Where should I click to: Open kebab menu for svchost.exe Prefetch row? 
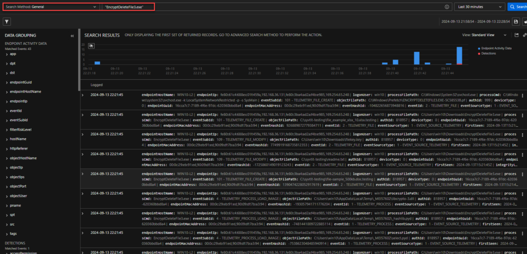522,95
